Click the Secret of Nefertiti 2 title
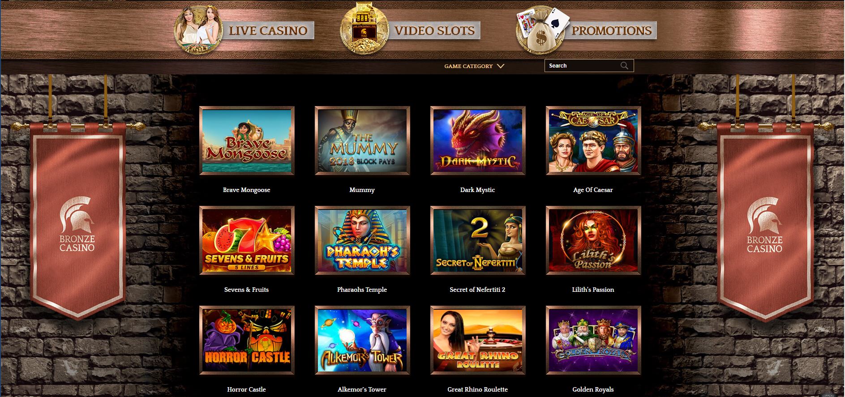The width and height of the screenshot is (845, 397). [477, 290]
